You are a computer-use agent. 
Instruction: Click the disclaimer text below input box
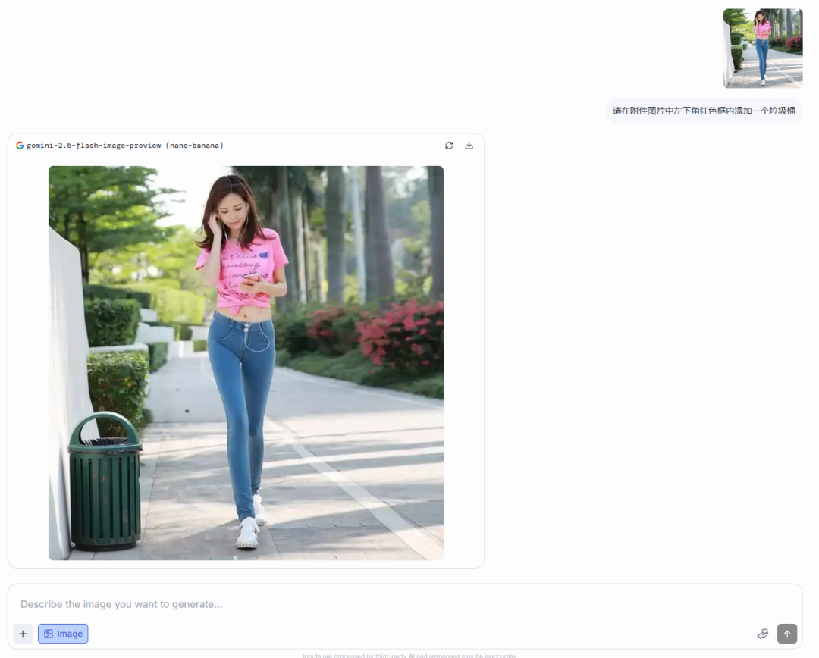point(409,655)
